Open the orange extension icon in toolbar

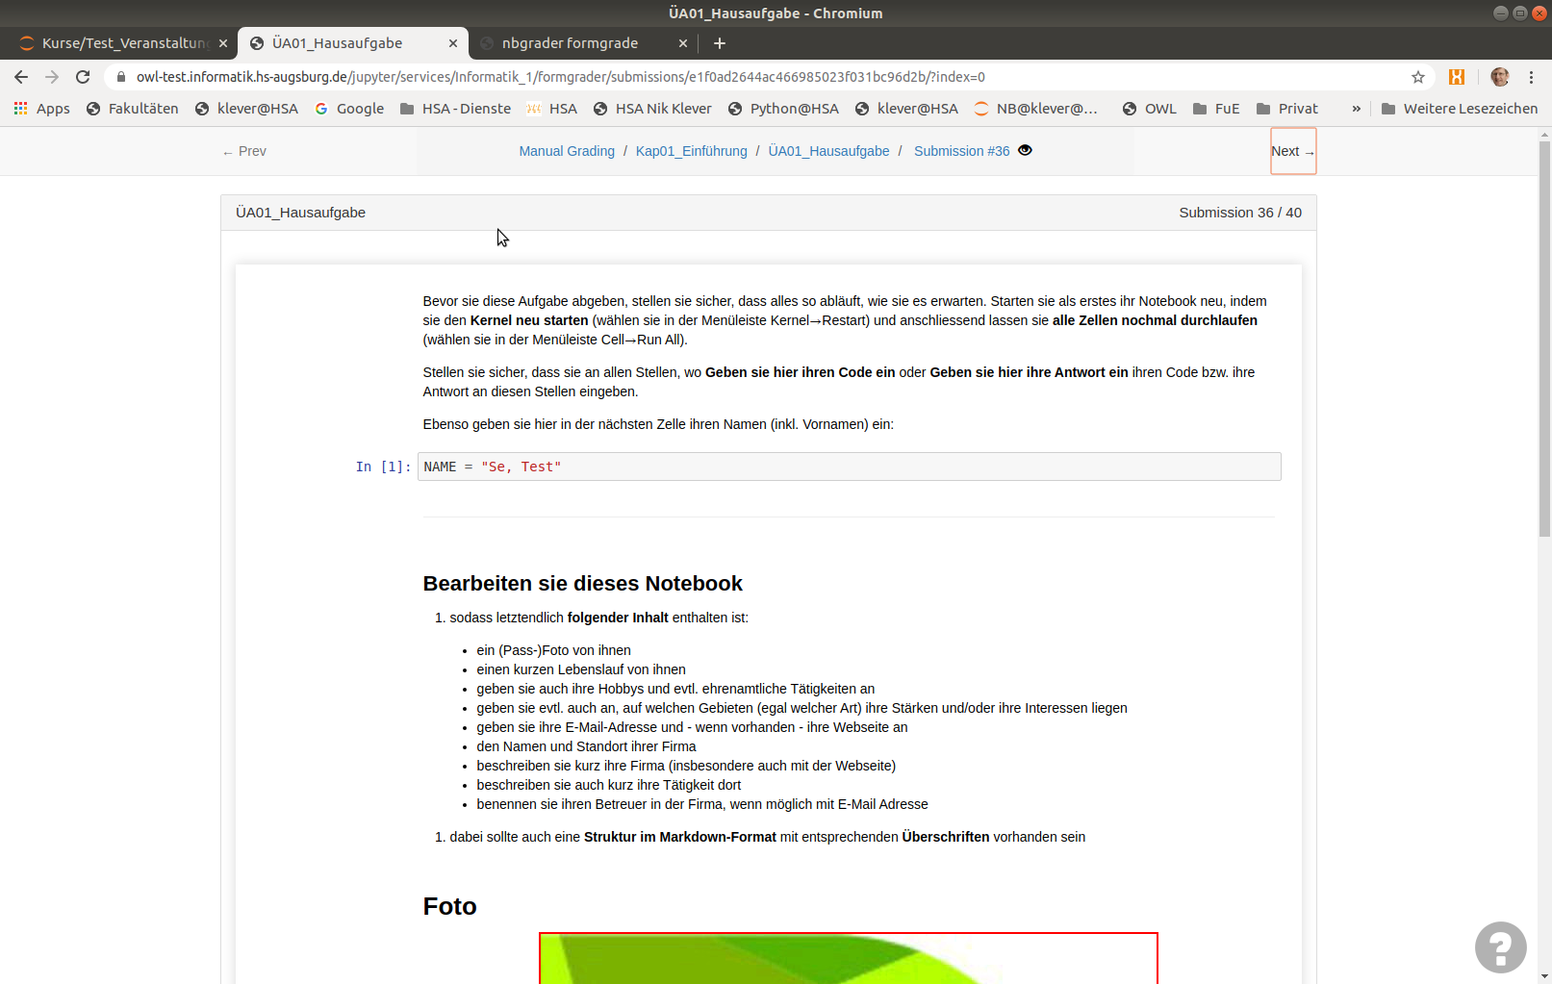tap(1457, 77)
